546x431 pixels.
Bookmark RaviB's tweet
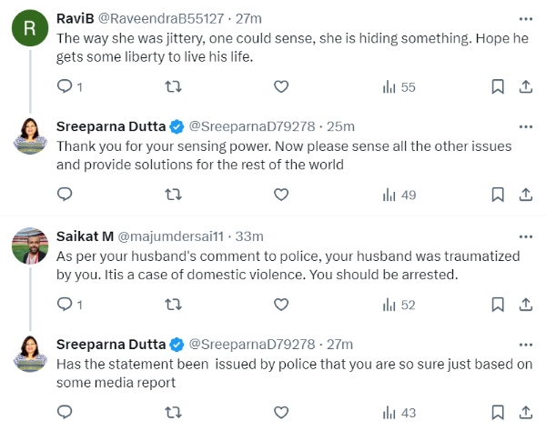click(x=498, y=87)
